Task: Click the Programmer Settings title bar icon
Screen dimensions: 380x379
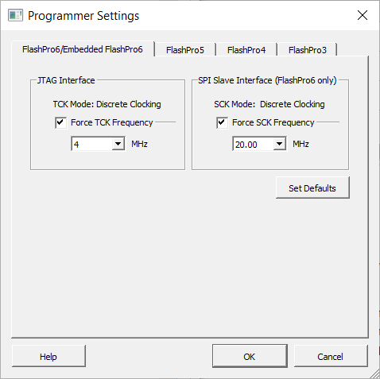Action: pyautogui.click(x=15, y=15)
